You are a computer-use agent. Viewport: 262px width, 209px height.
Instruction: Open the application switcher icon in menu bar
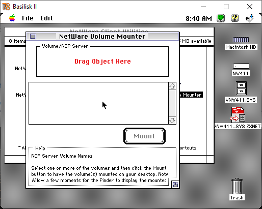(249, 18)
